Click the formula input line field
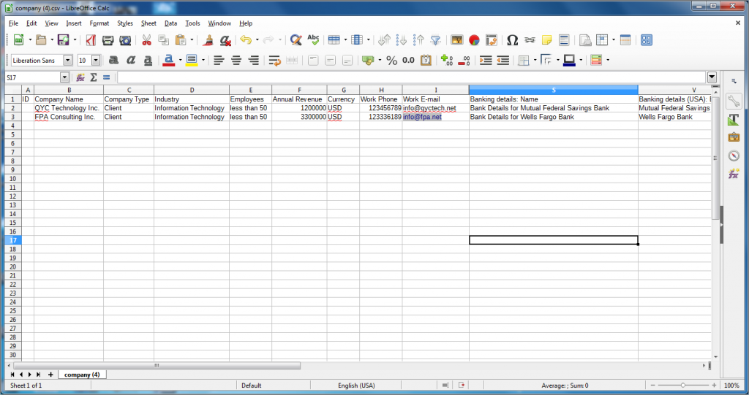This screenshot has width=749, height=395. click(411, 77)
